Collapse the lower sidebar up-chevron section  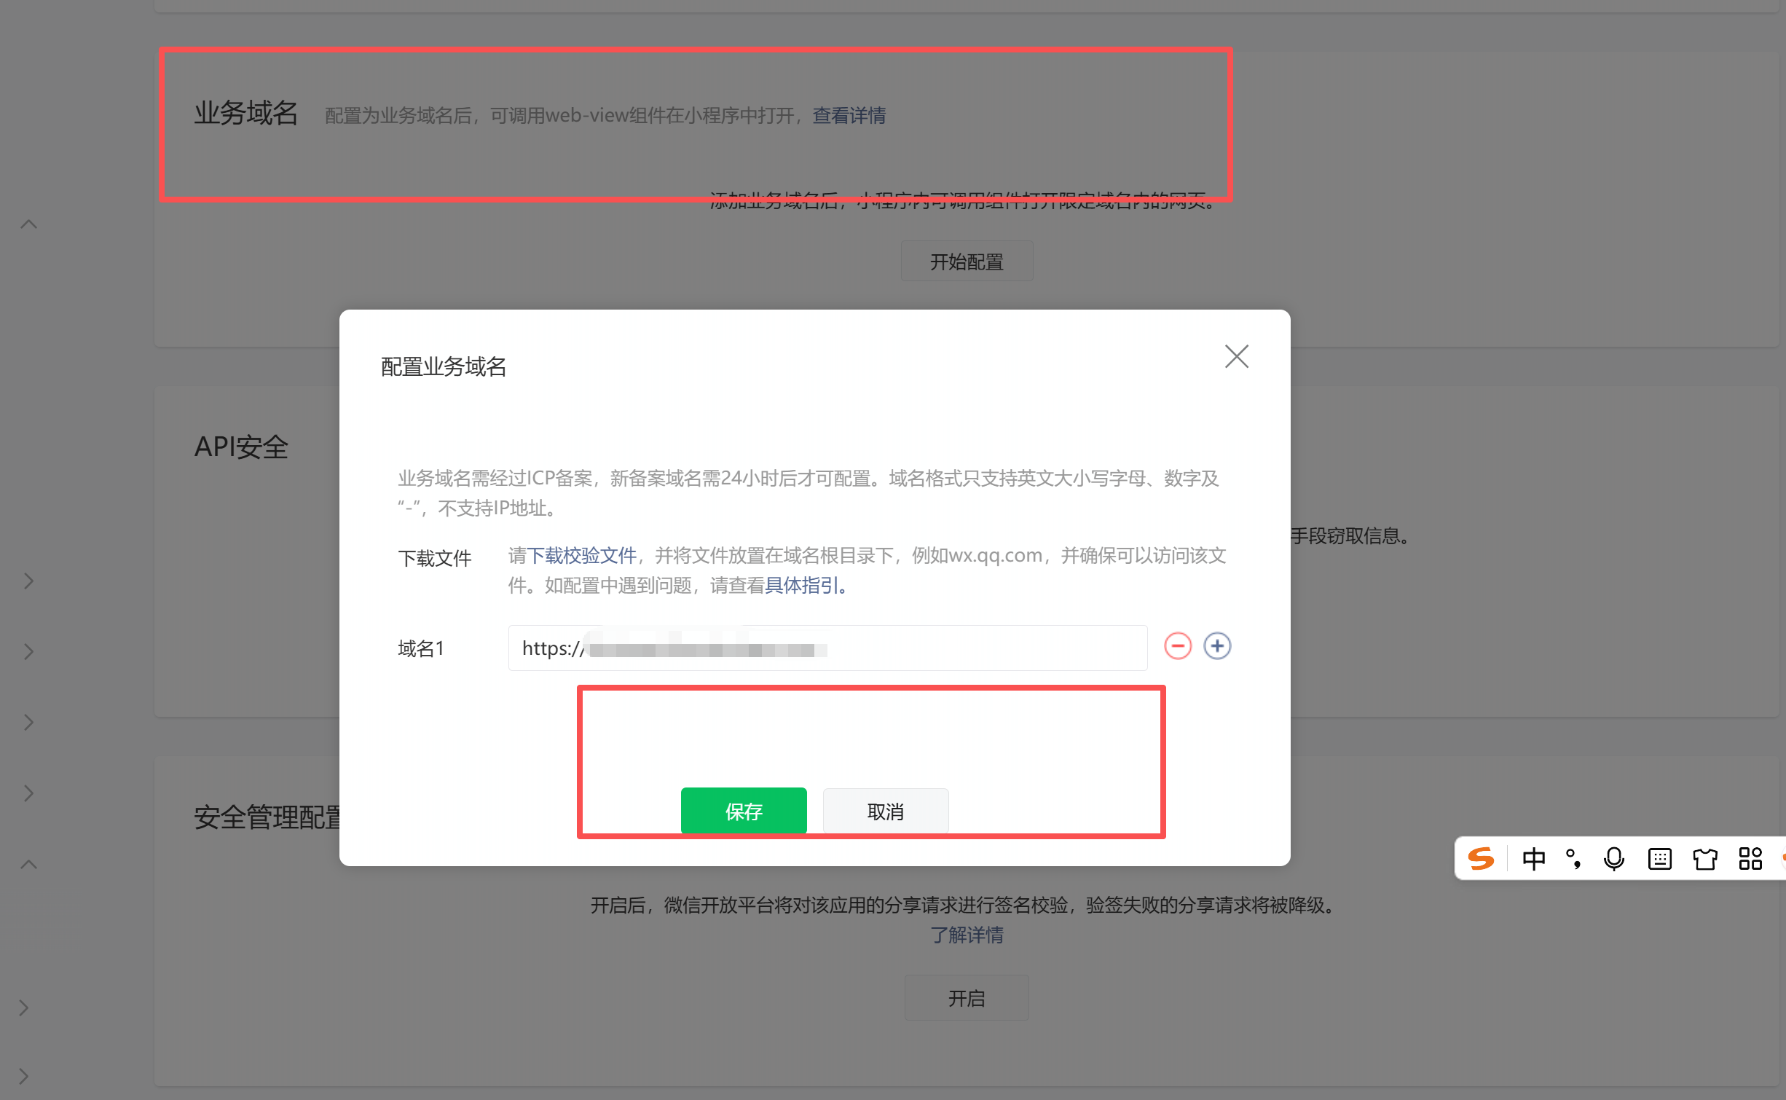pos(28,865)
